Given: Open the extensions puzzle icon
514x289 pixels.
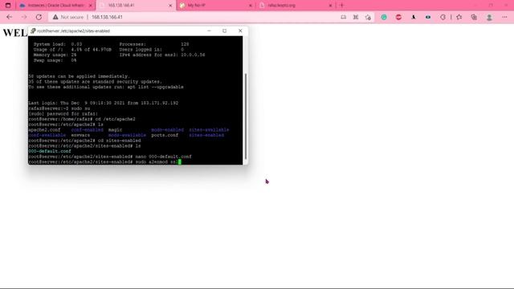Looking at the screenshot, I should 443,17.
